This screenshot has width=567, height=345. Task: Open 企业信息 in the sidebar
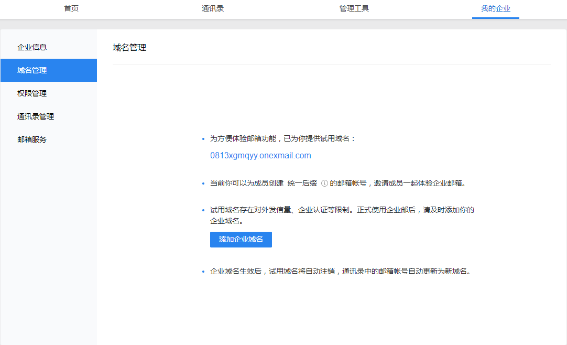click(32, 47)
